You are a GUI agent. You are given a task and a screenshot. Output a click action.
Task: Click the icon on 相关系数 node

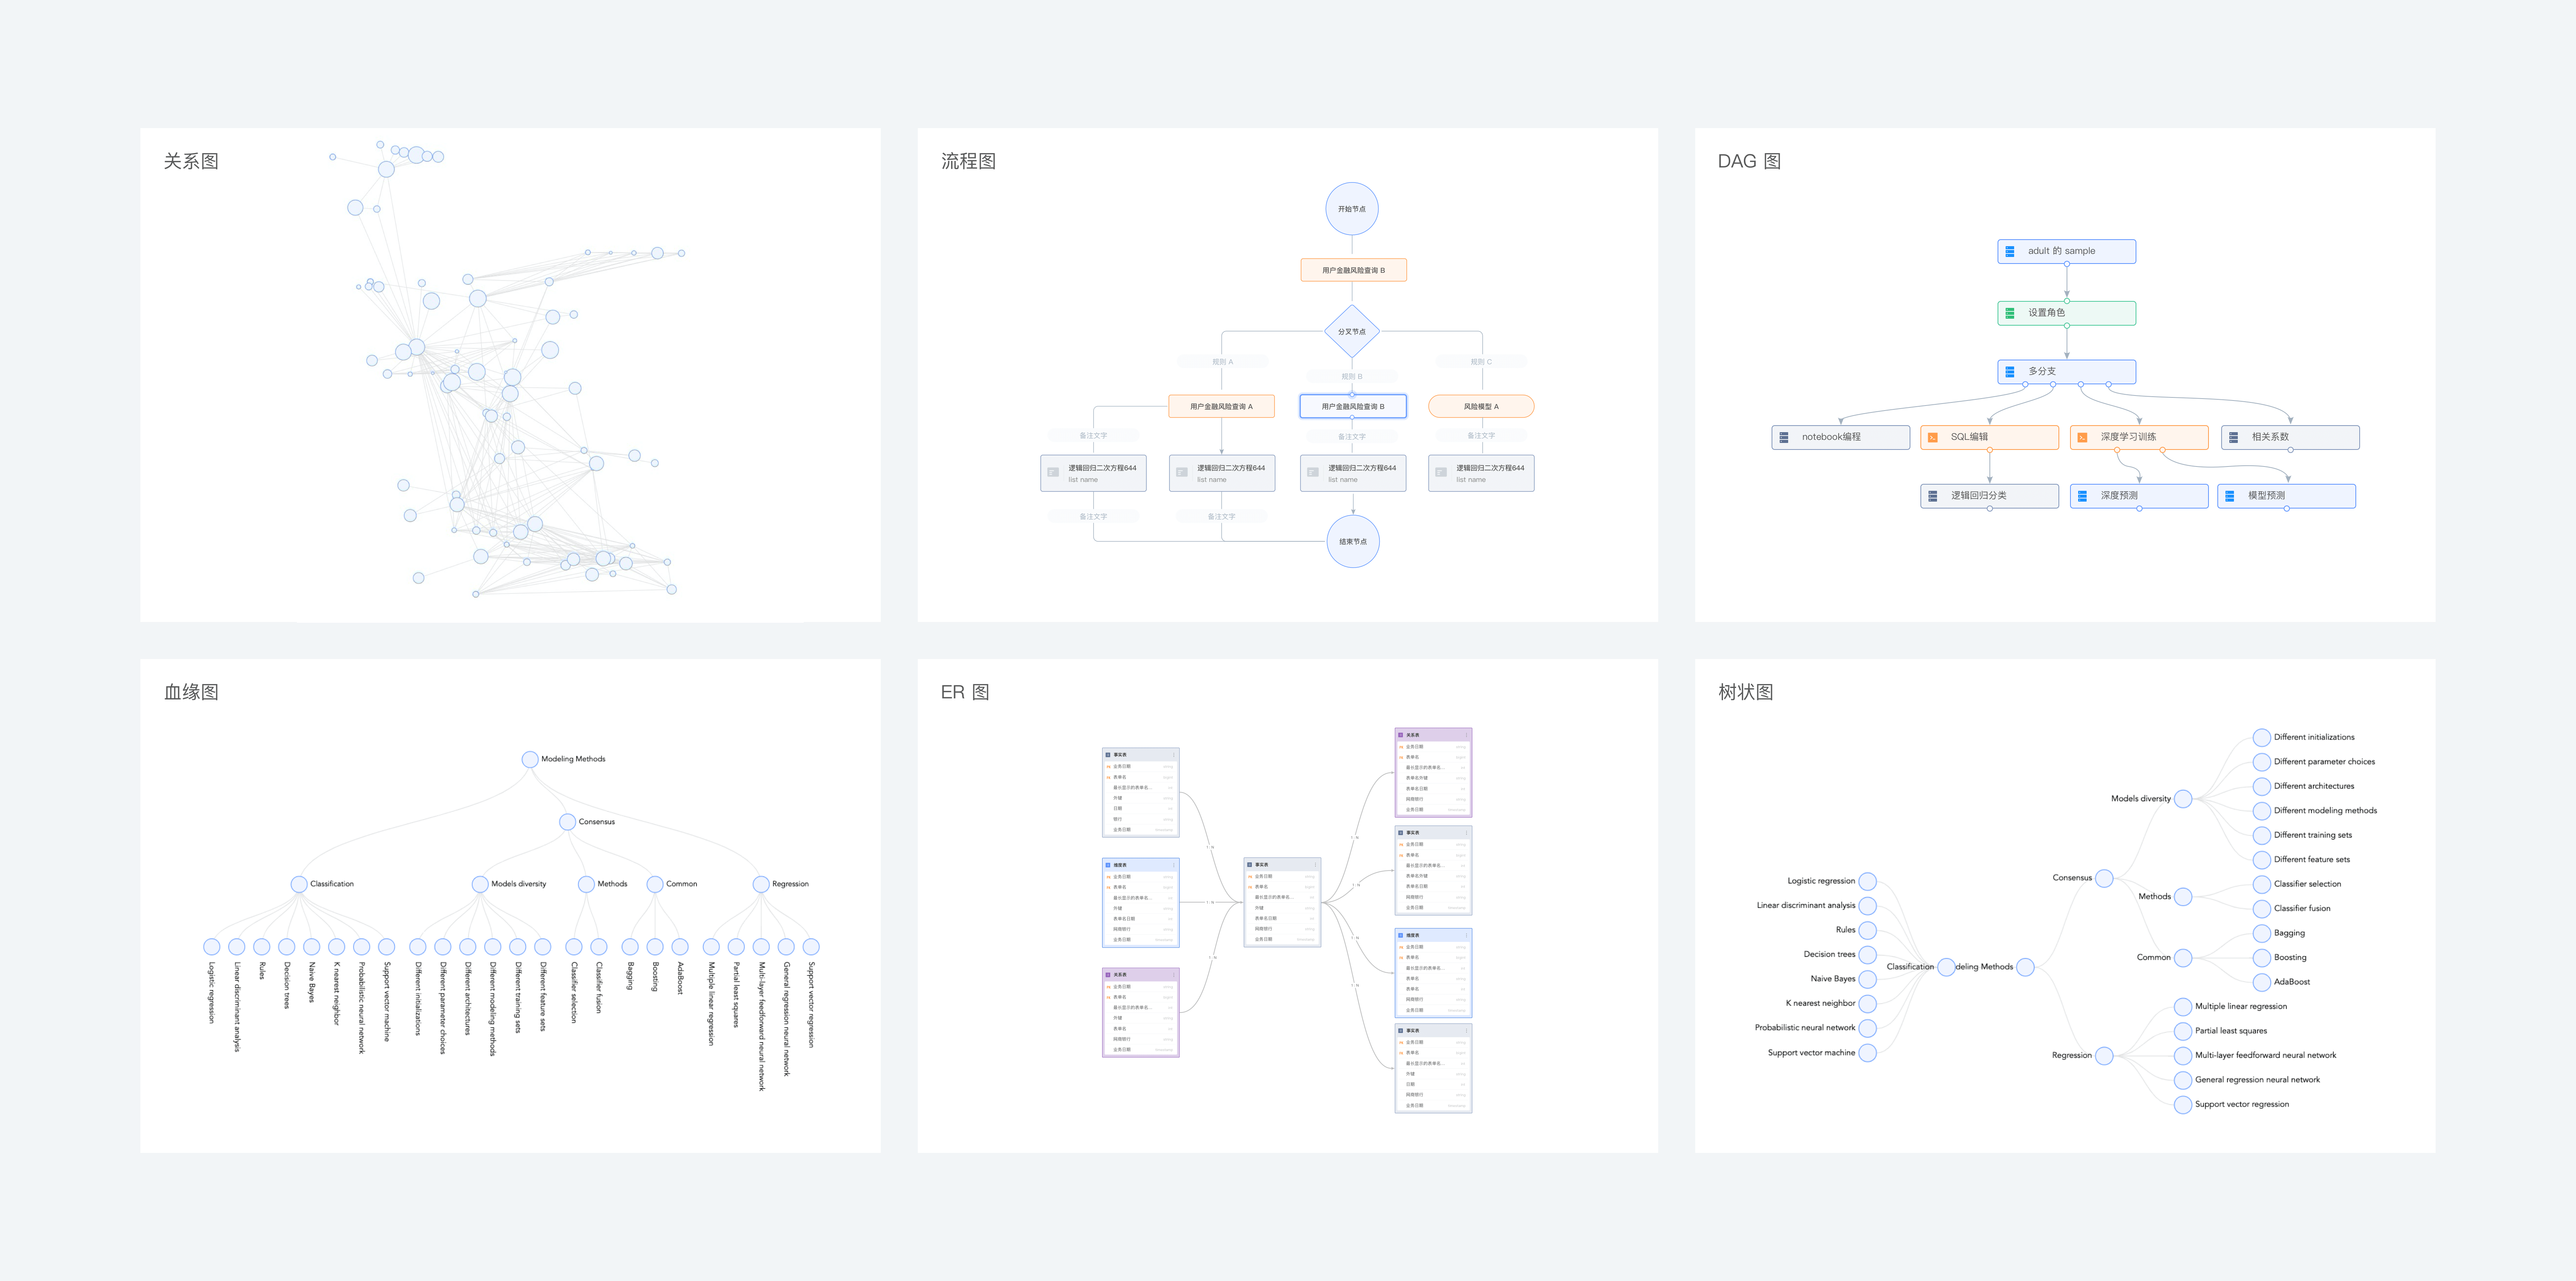click(x=2233, y=437)
